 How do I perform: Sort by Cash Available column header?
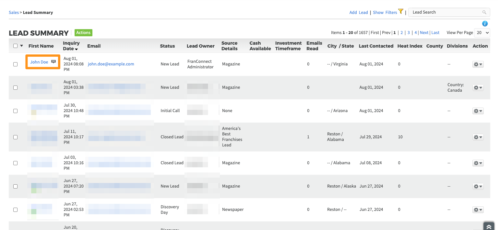pyautogui.click(x=260, y=46)
